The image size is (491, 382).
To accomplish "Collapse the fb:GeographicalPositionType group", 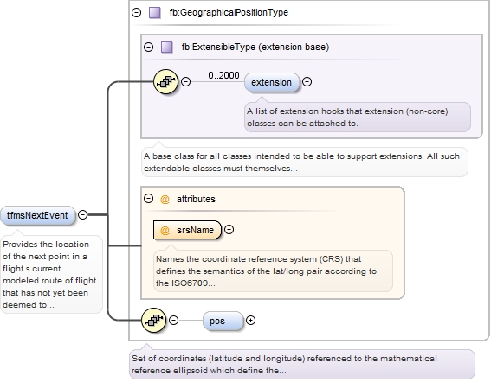I will tap(137, 12).
